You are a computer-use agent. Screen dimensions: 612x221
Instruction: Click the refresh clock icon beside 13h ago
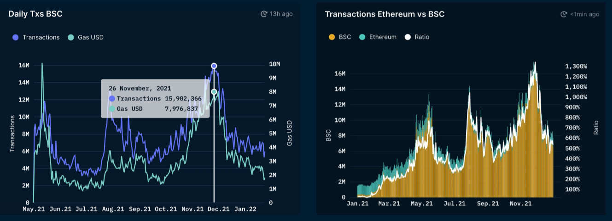click(x=264, y=14)
